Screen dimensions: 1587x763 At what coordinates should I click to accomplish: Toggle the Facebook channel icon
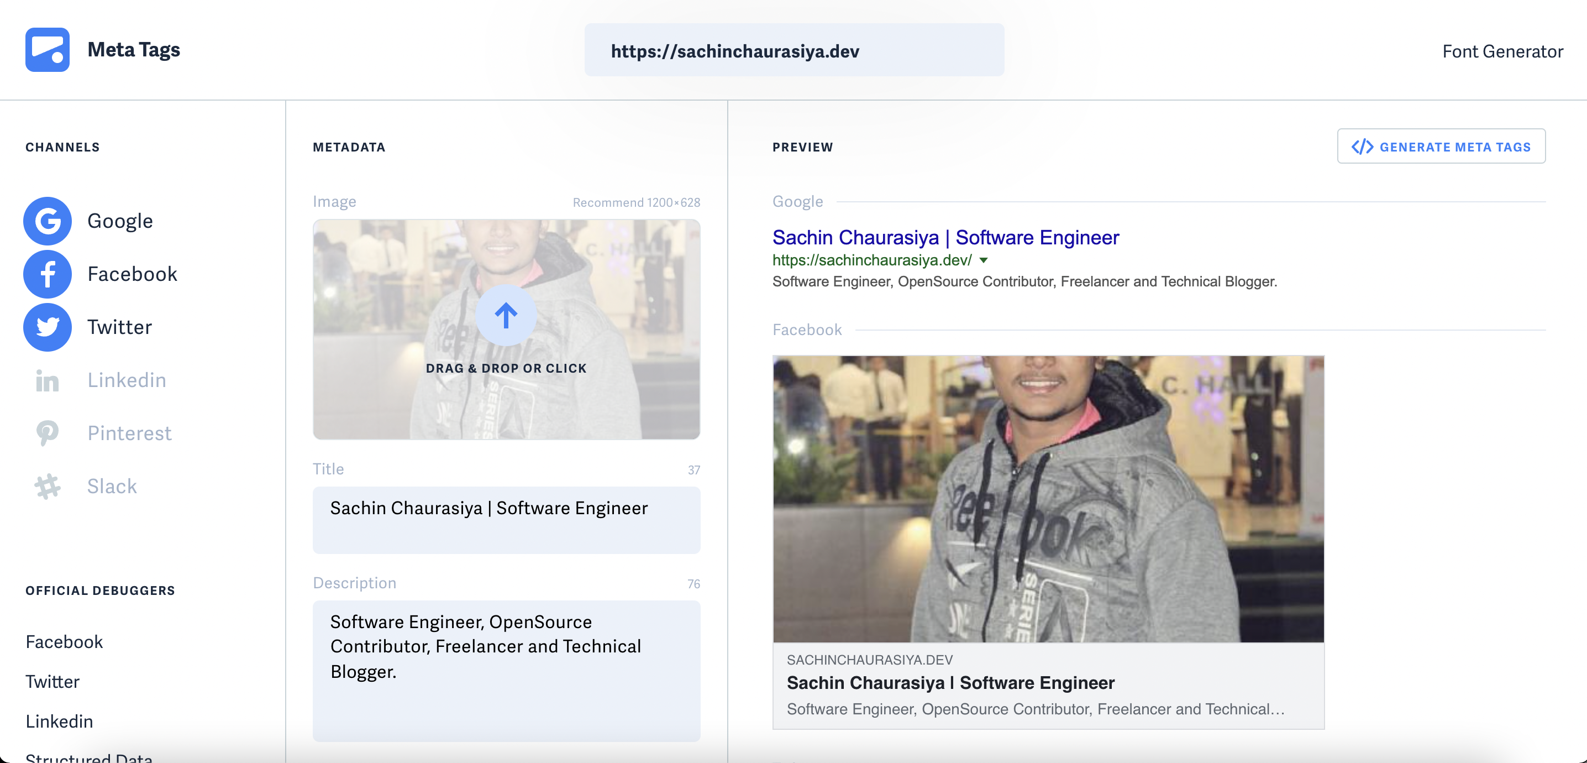pos(48,274)
